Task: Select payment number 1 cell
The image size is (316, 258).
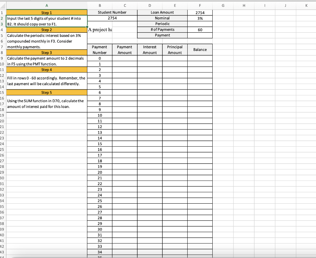Action: click(100, 64)
